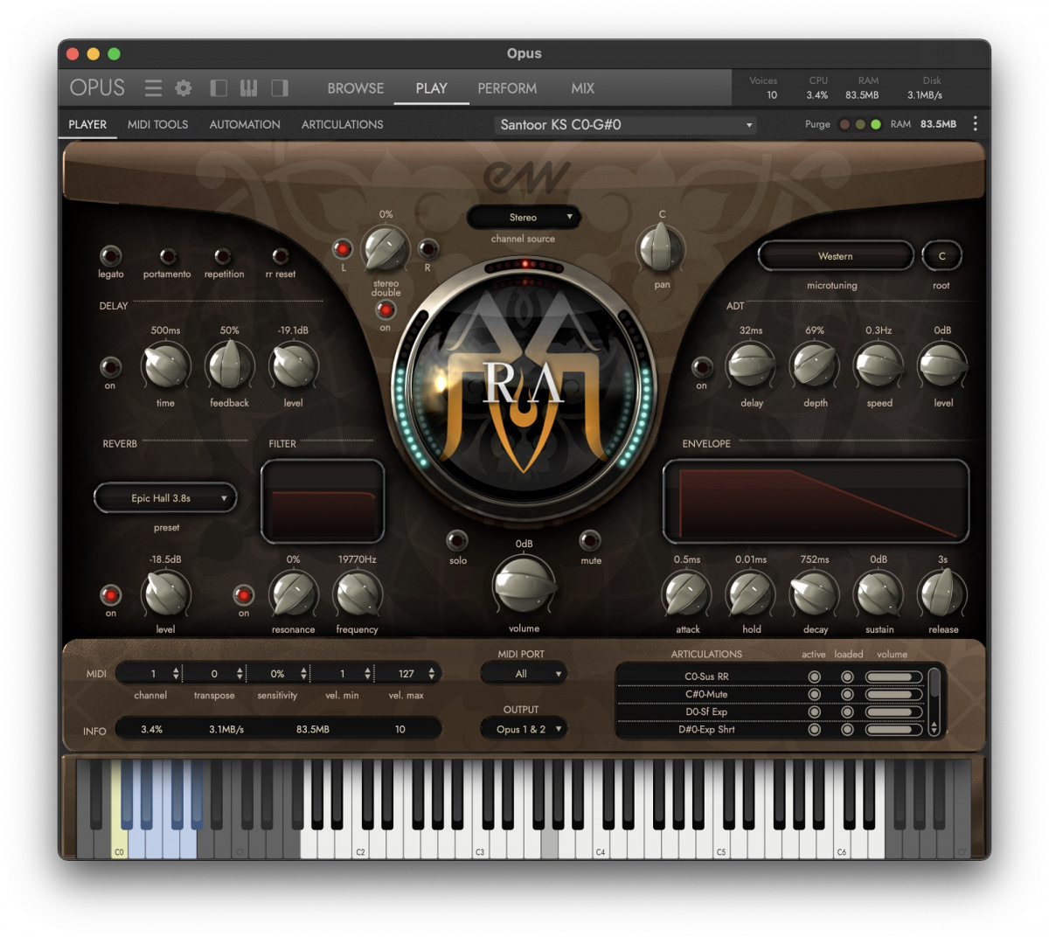Click the middle mixer-style panel icon in the toolbar
The image size is (1049, 937).
tap(249, 87)
